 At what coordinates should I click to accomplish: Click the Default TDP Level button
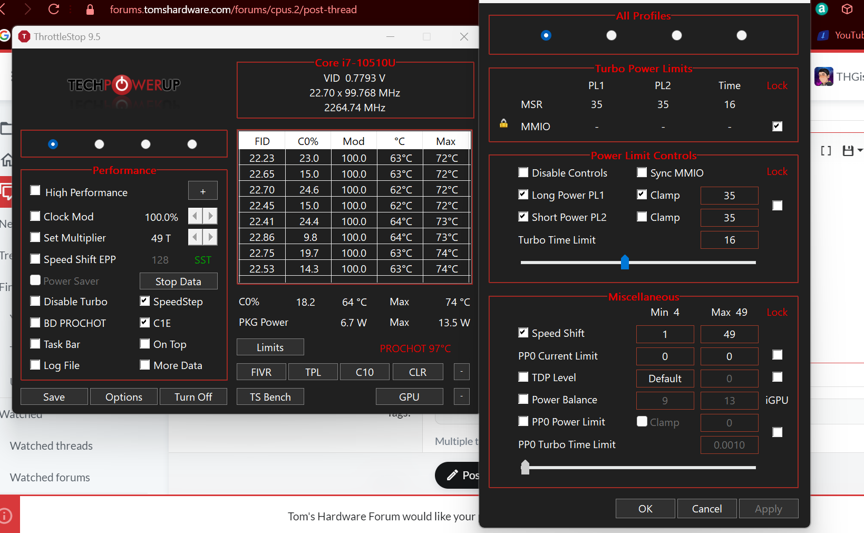[665, 379]
